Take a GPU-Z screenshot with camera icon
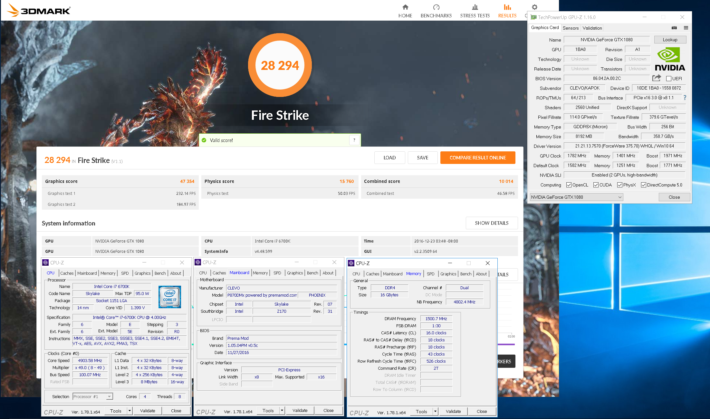This screenshot has height=419, width=710. click(x=674, y=28)
